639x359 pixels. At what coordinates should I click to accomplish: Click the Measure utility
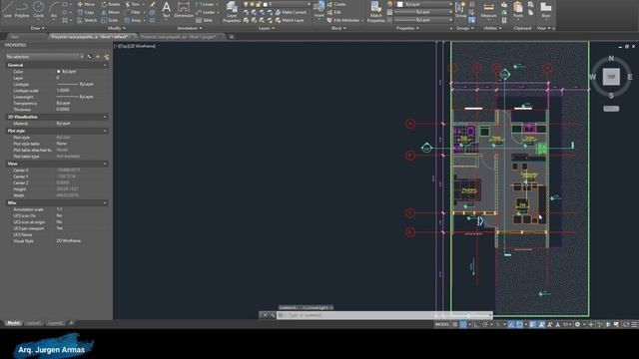coord(488,10)
